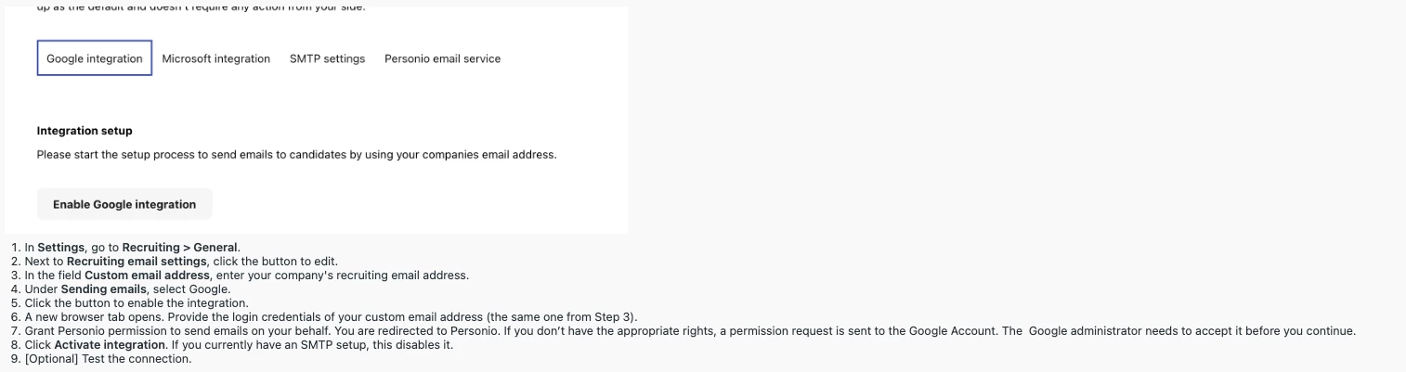
Task: Click the bold 'Recruiting > General' text
Action: 180,248
